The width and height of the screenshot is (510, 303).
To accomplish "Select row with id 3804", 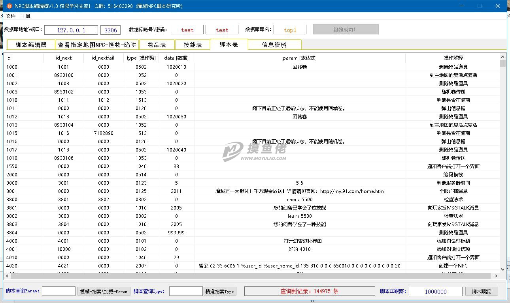I will [x=252, y=233].
